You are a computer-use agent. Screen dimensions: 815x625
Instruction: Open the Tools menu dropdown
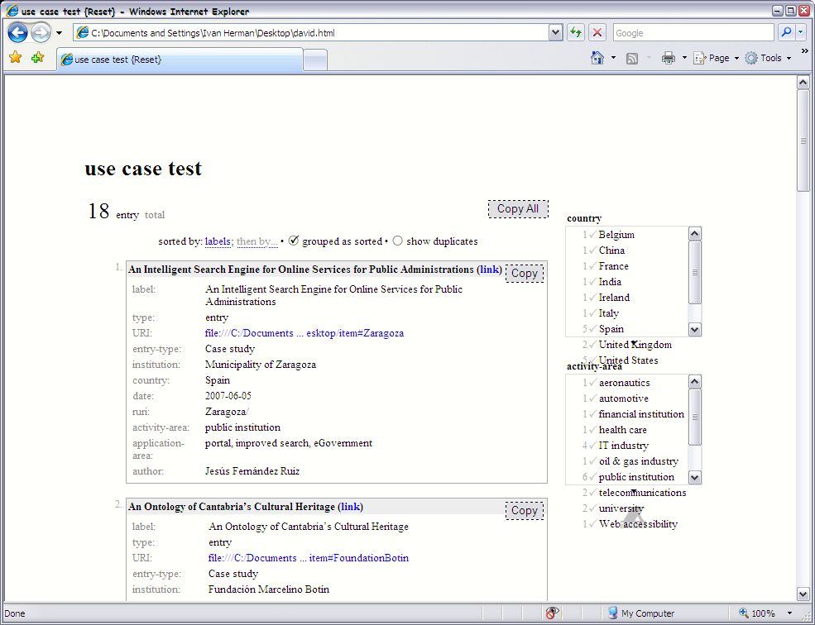point(769,58)
